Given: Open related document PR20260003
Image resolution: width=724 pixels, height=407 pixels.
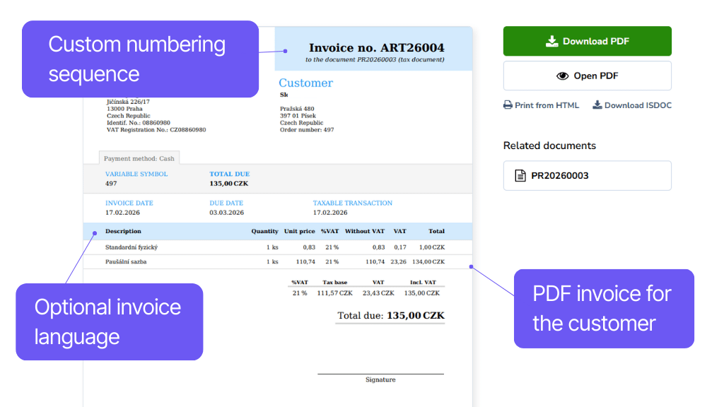Looking at the screenshot, I should (x=588, y=175).
